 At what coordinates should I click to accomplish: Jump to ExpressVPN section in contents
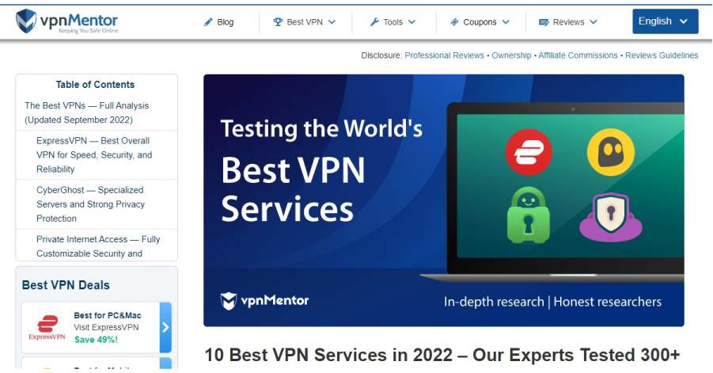94,155
